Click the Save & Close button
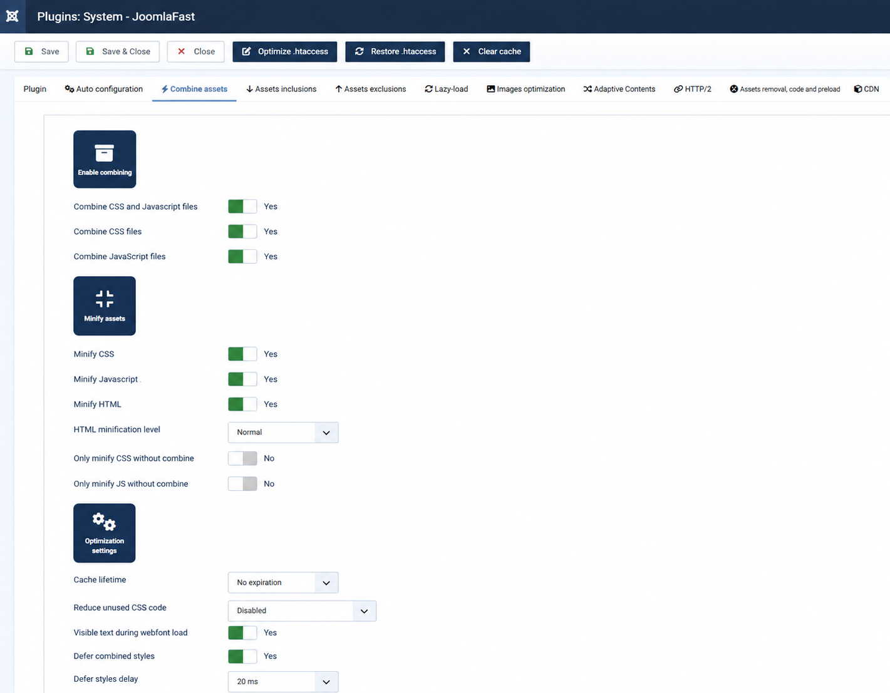Screen dimensions: 890x693 [x=118, y=51]
